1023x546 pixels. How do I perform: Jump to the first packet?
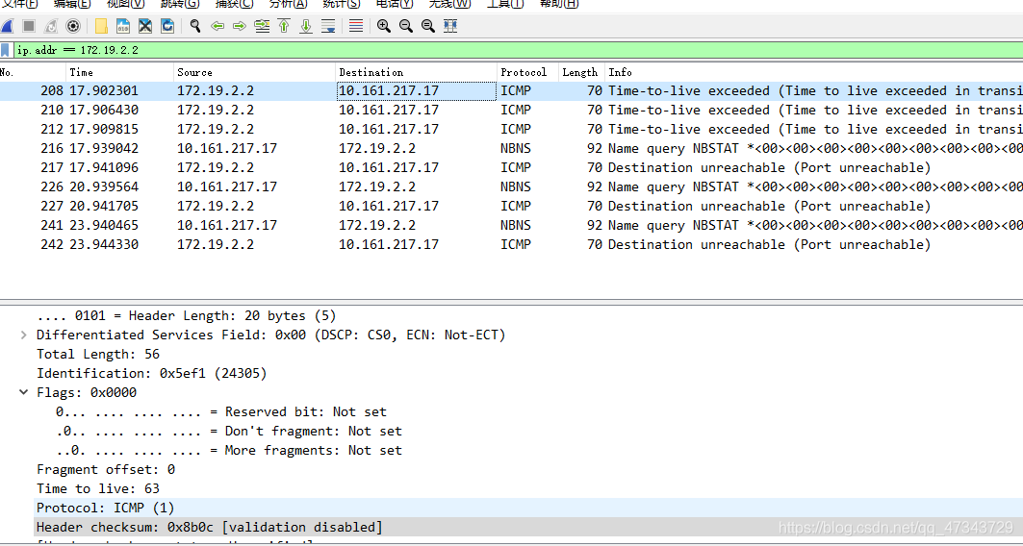pyautogui.click(x=284, y=26)
